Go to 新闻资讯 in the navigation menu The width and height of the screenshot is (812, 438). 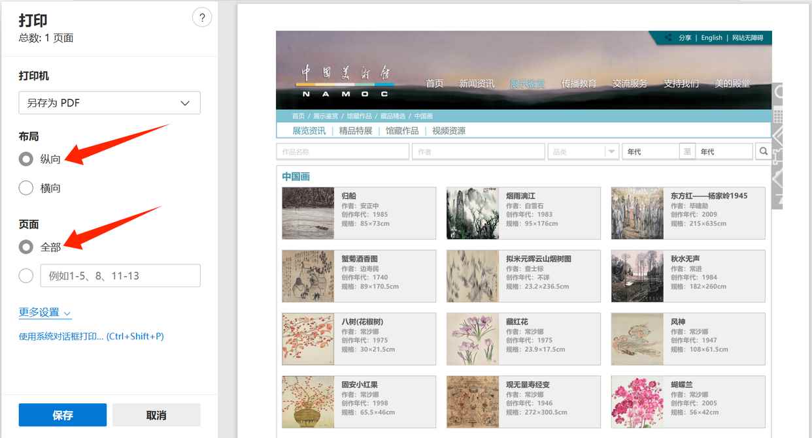coord(477,84)
